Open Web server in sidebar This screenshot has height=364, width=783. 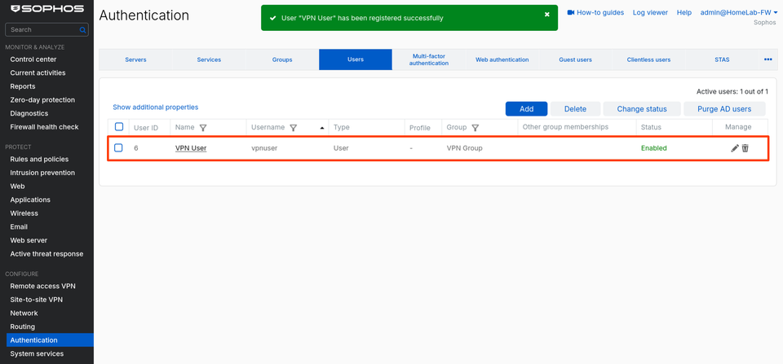pyautogui.click(x=29, y=240)
